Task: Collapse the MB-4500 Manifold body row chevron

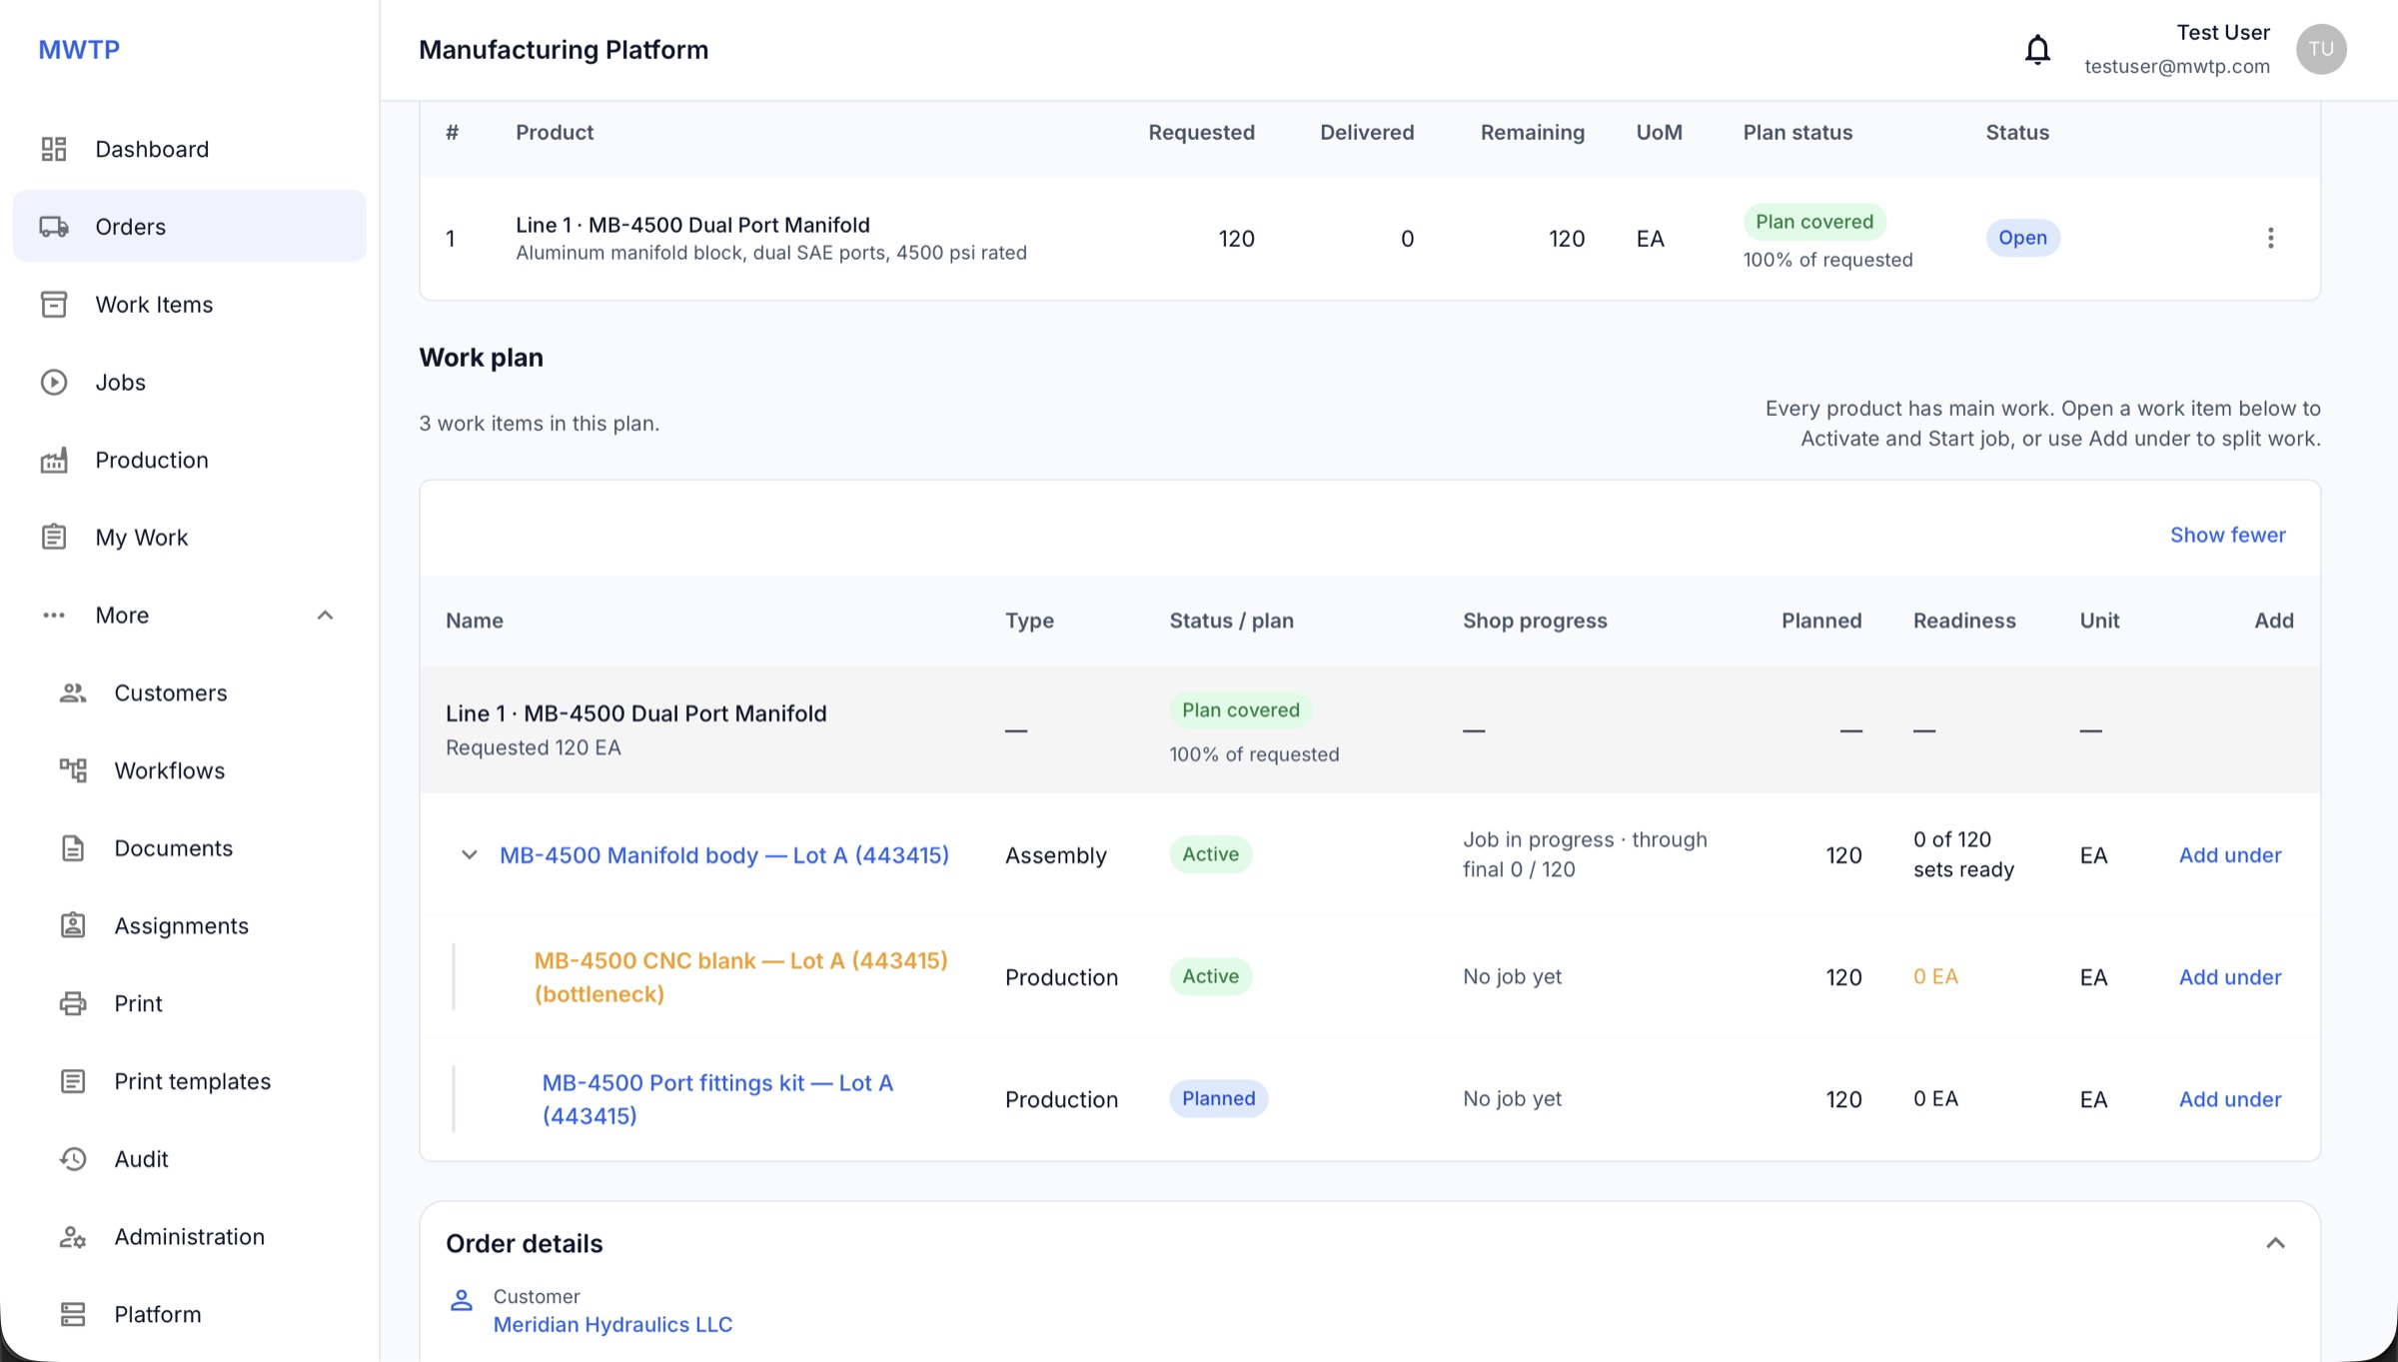Action: pyautogui.click(x=469, y=855)
